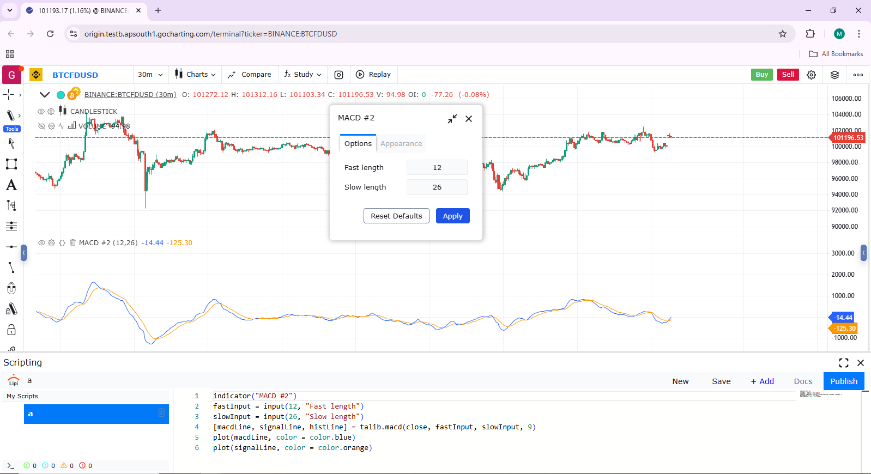Open the 30m timeframe dropdown
The height and width of the screenshot is (474, 871).
pyautogui.click(x=150, y=75)
